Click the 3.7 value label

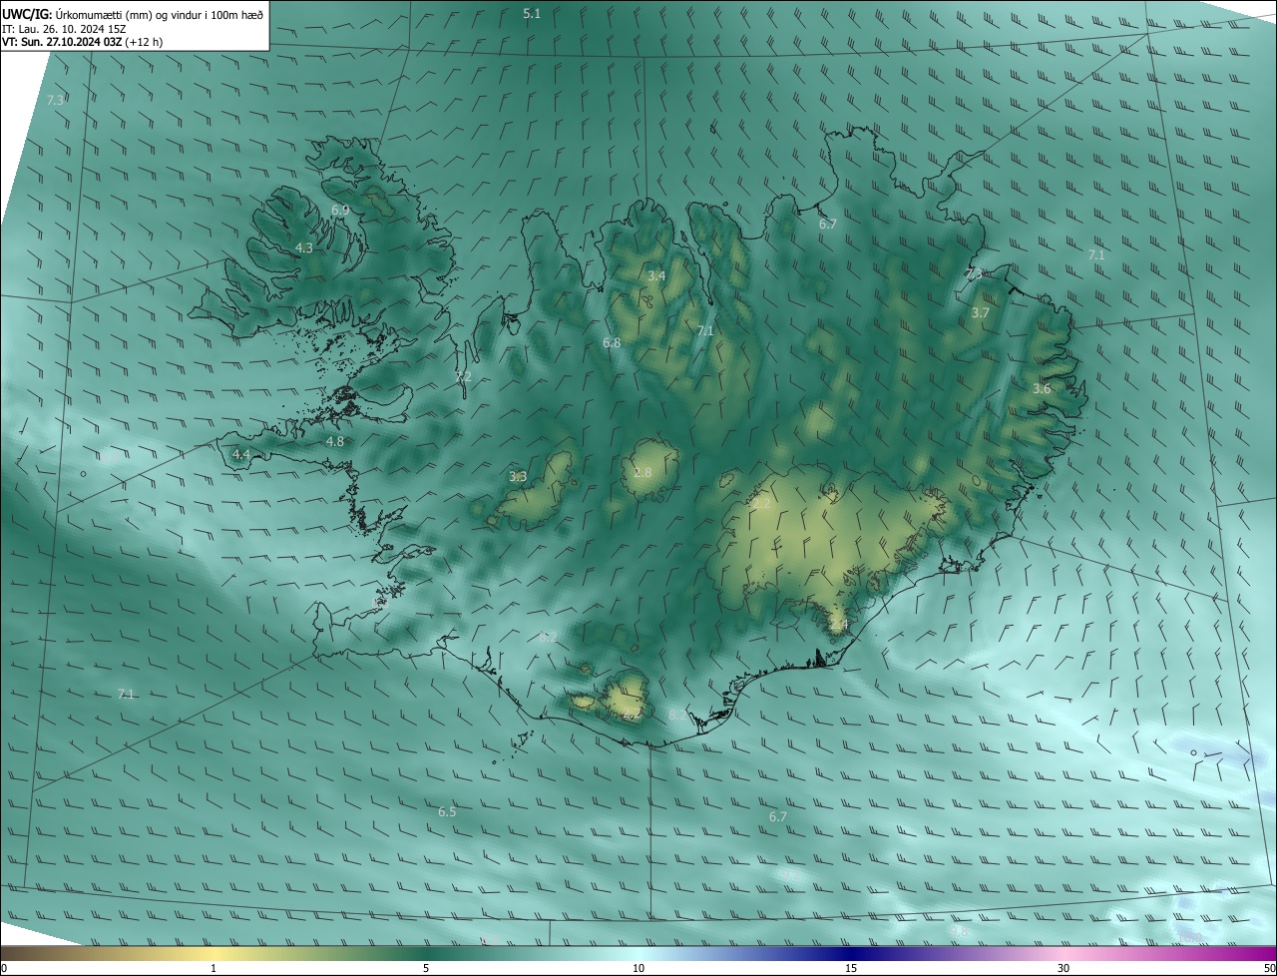981,312
